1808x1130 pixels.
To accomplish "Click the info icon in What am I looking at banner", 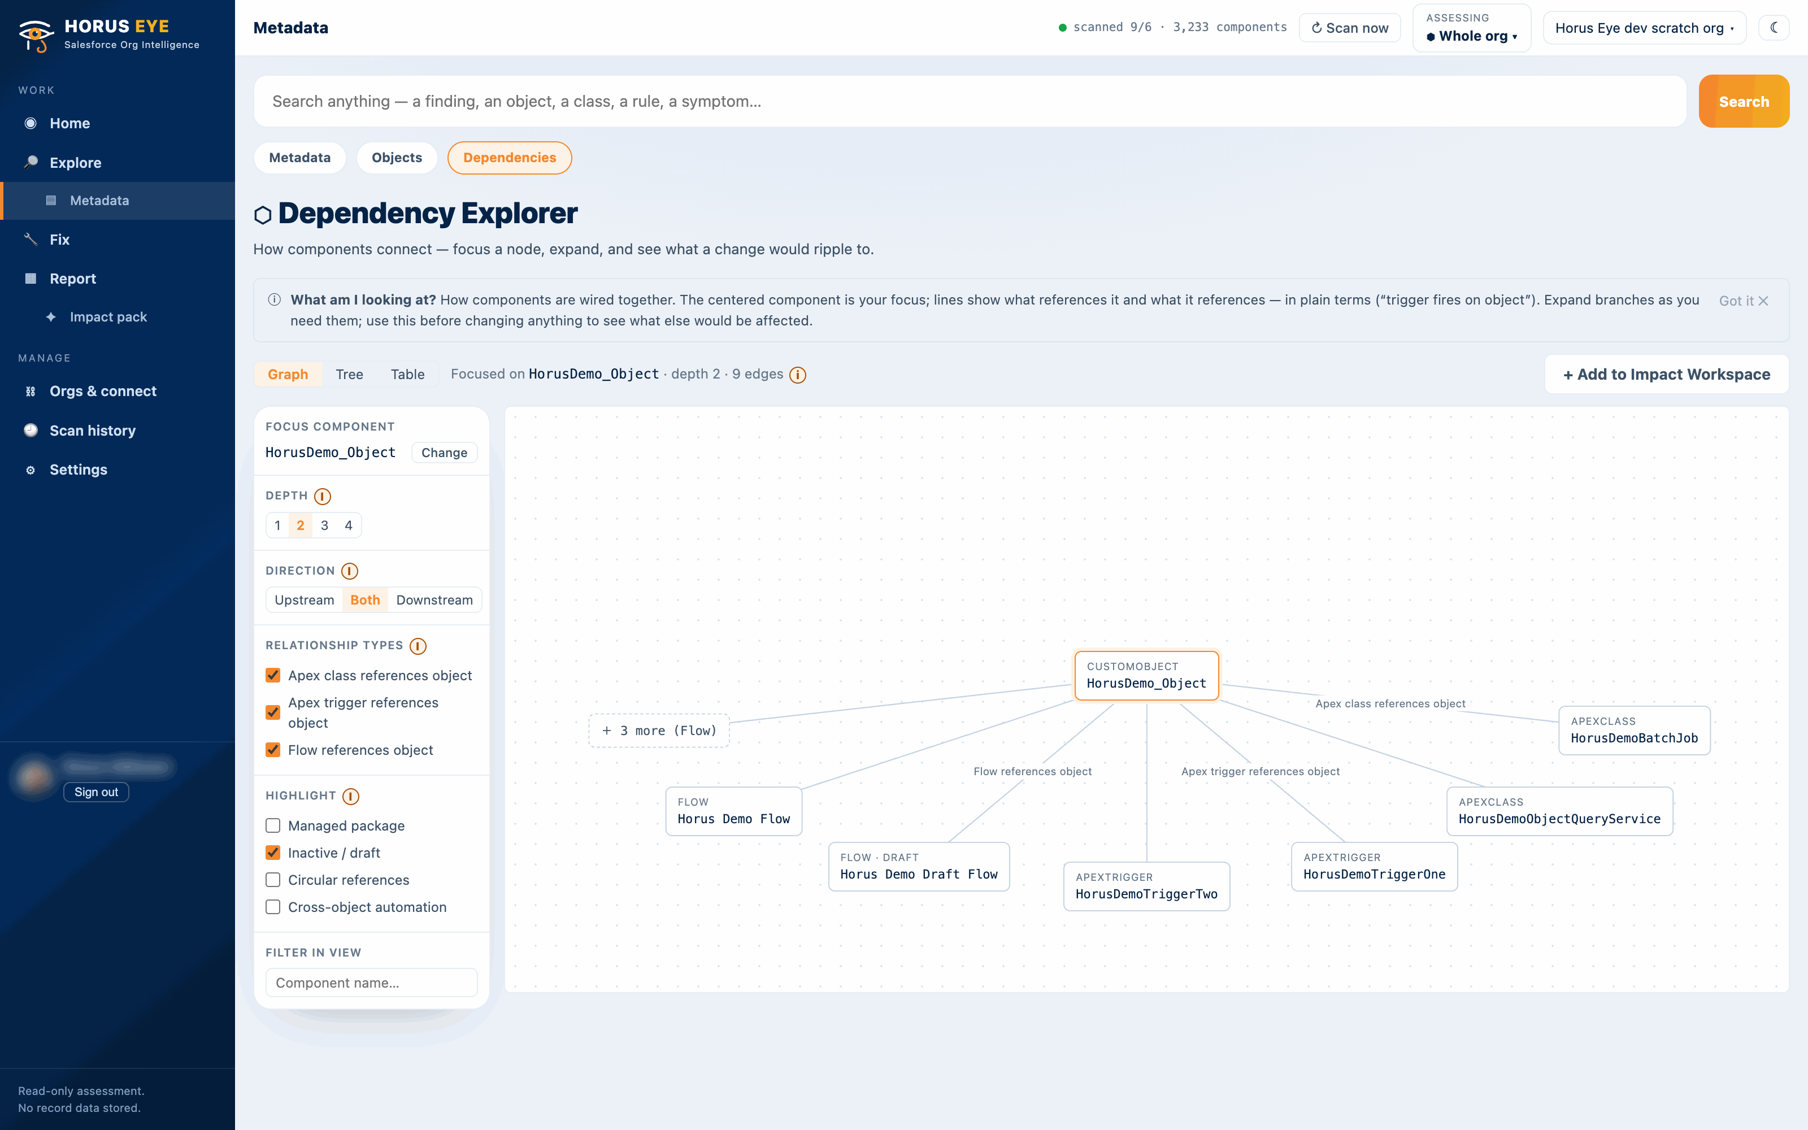I will click(x=274, y=299).
